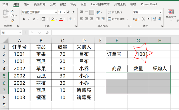Viewport: 179px width, 110px height.
Task: Toggle Italic formatting
Action: (29, 19)
